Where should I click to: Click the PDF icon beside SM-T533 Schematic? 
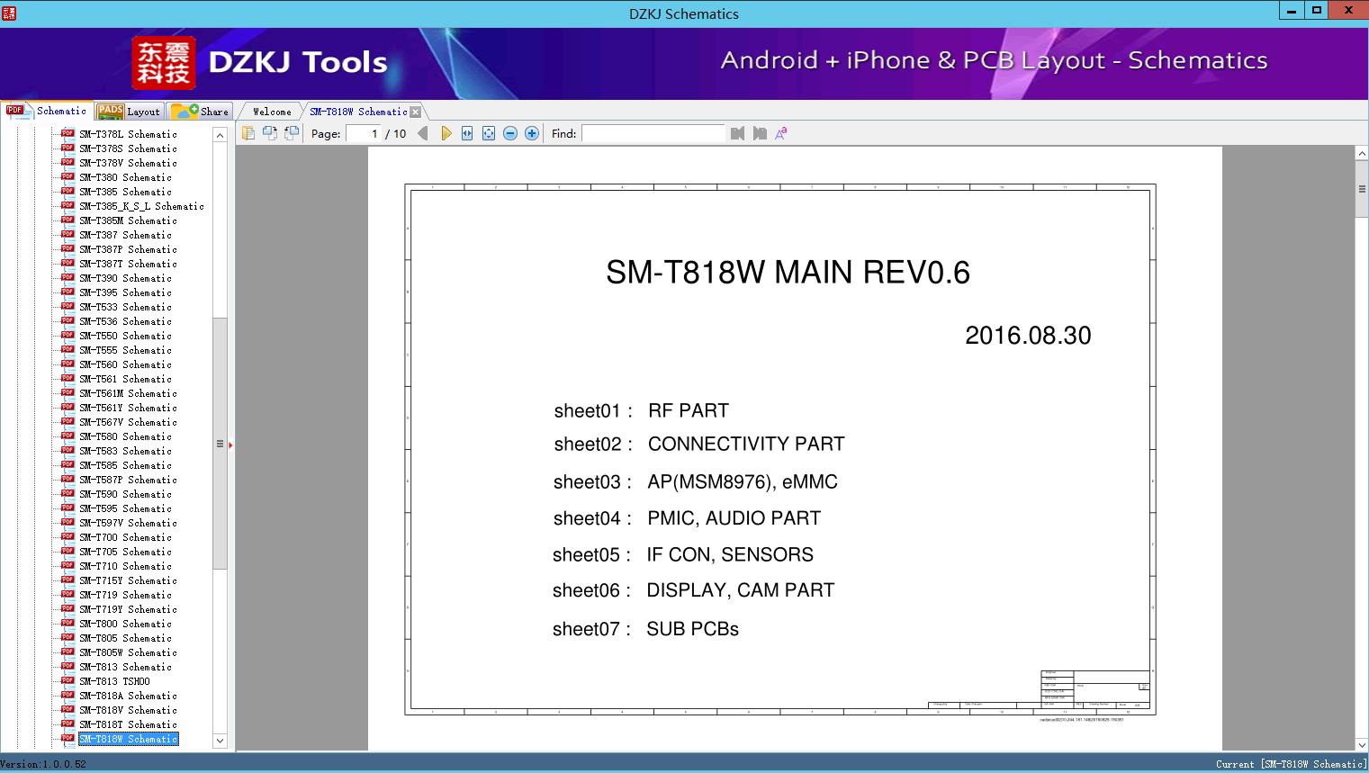pos(68,307)
